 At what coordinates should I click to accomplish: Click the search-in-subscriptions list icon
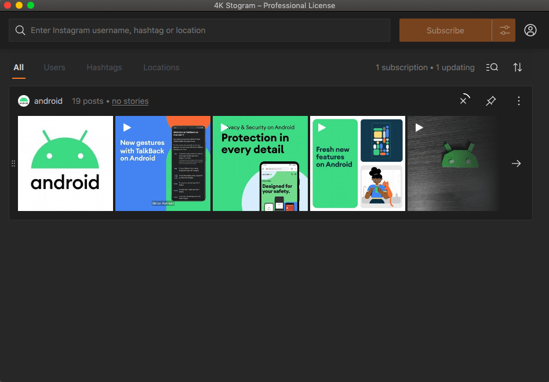[492, 67]
